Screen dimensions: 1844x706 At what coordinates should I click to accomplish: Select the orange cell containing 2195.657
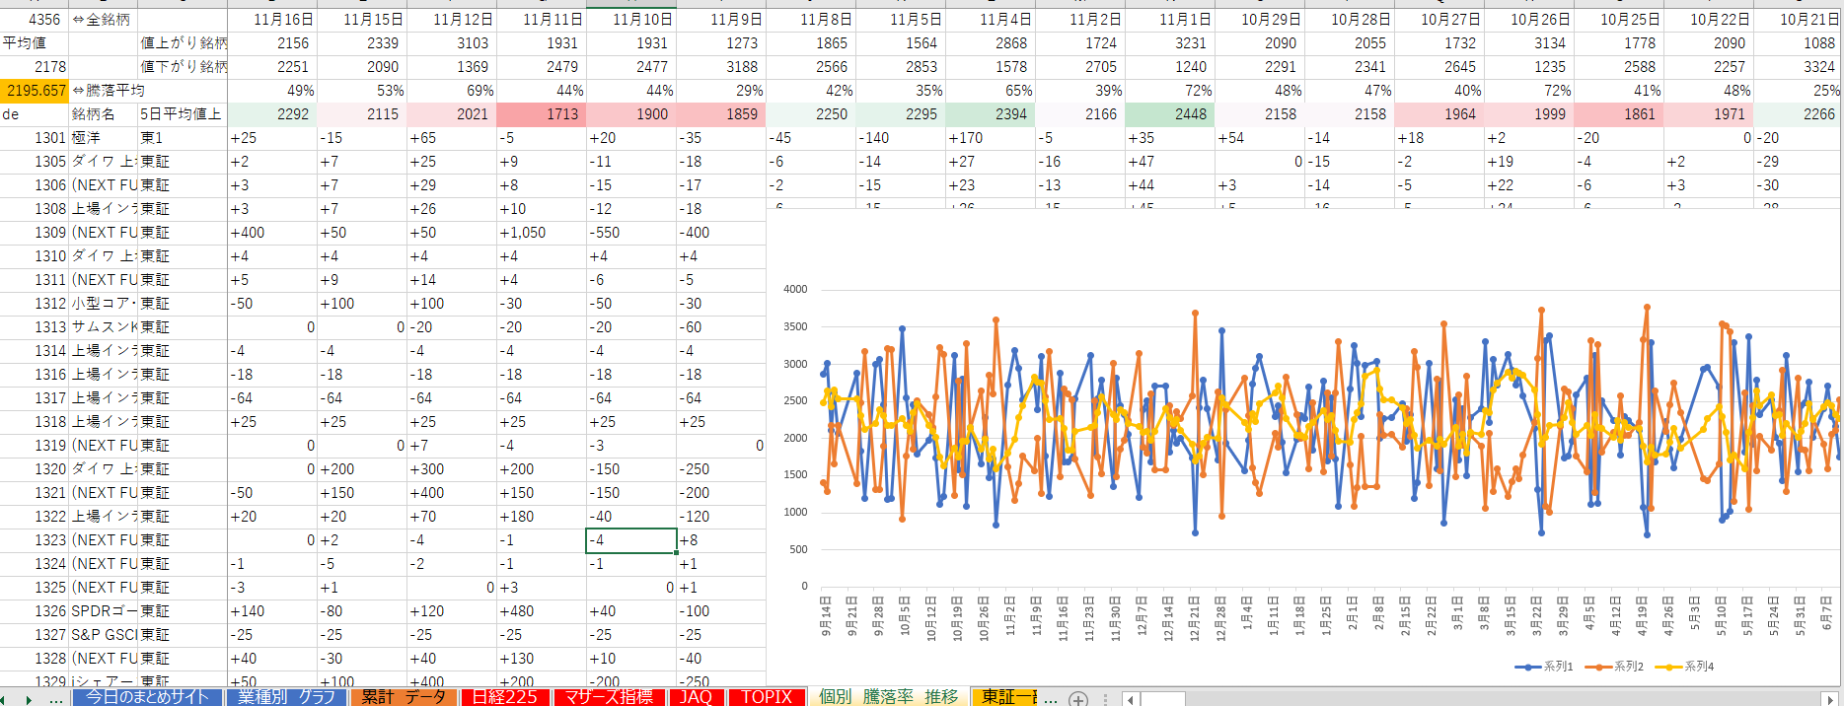(35, 91)
